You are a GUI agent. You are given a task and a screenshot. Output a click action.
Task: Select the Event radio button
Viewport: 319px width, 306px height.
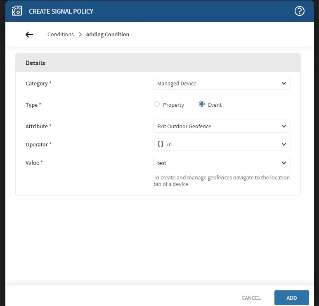tap(202, 104)
